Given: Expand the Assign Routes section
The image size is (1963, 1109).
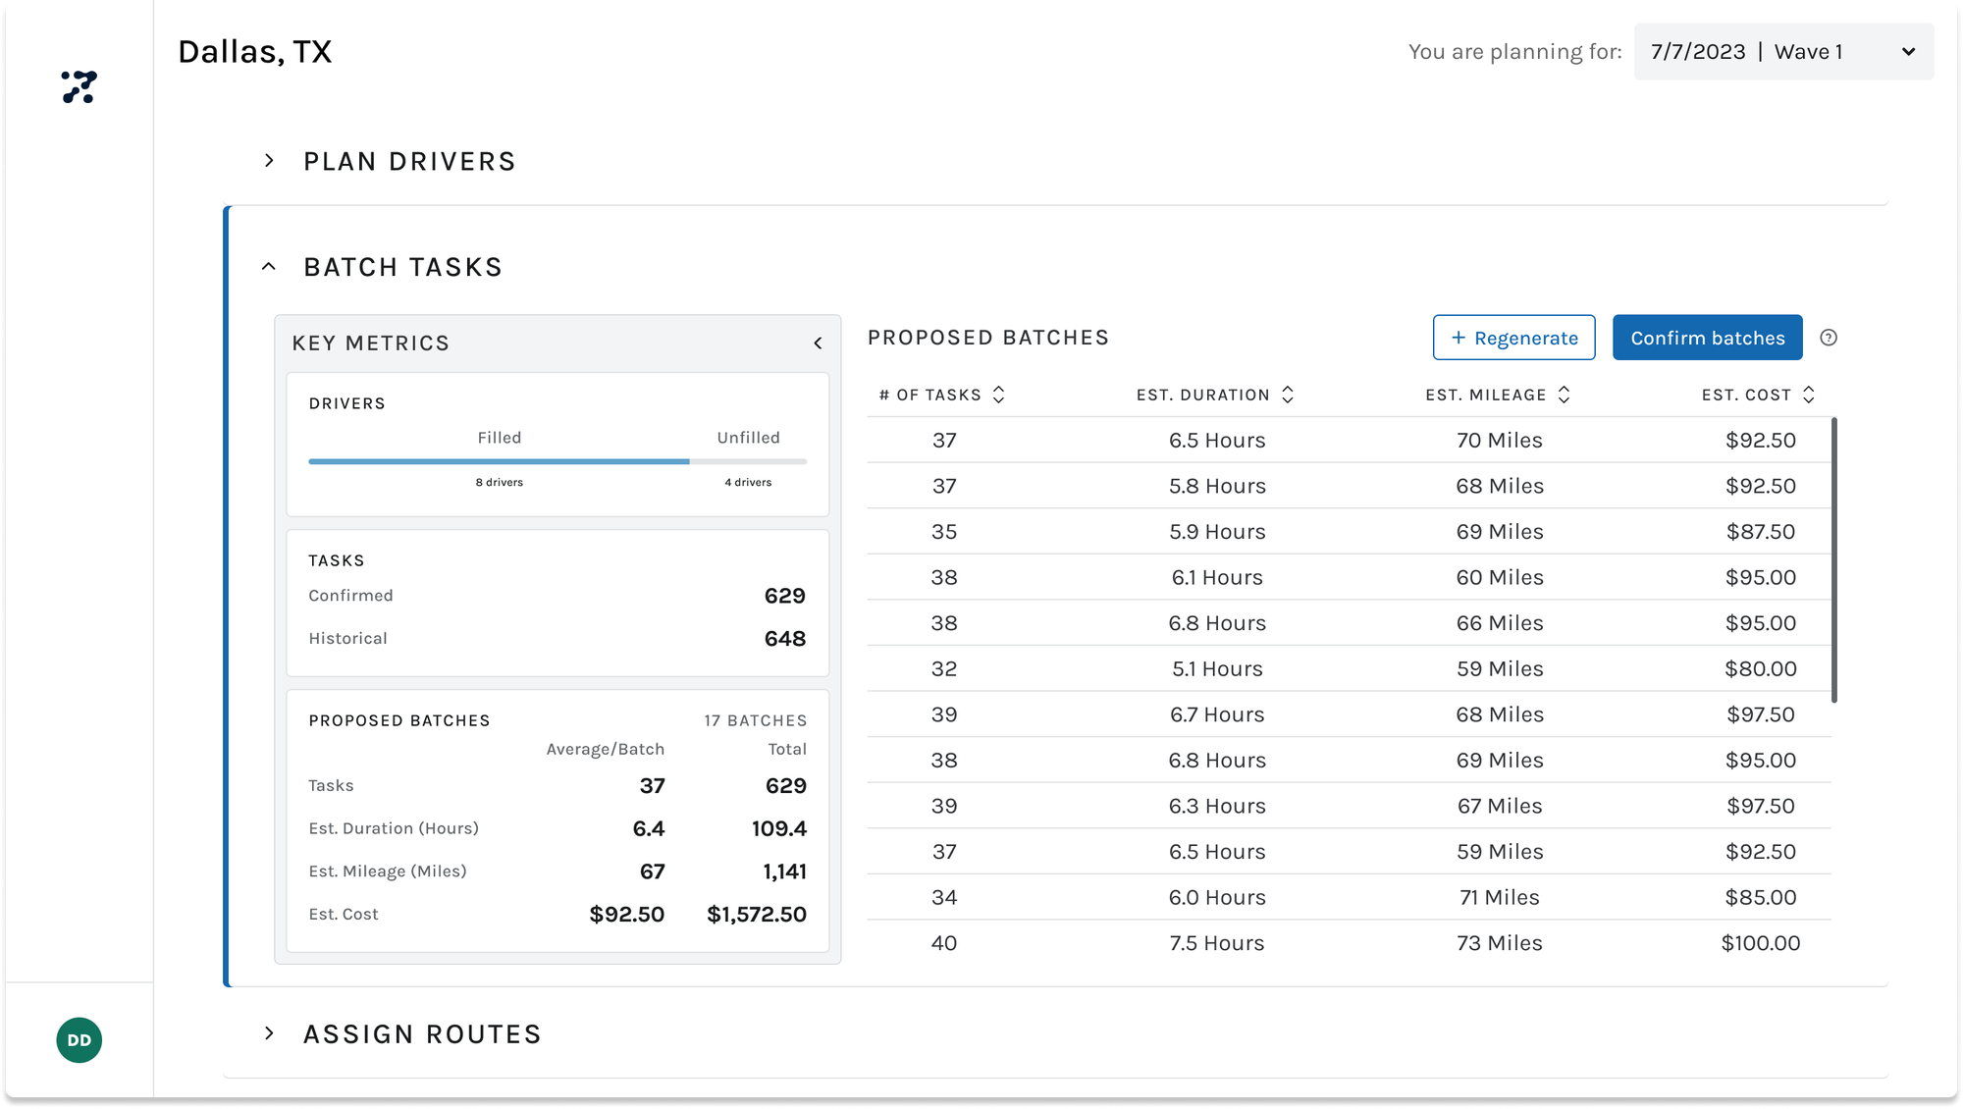Looking at the screenshot, I should pyautogui.click(x=270, y=1033).
